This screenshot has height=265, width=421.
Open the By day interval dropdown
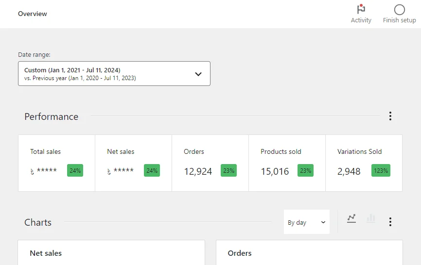point(306,222)
